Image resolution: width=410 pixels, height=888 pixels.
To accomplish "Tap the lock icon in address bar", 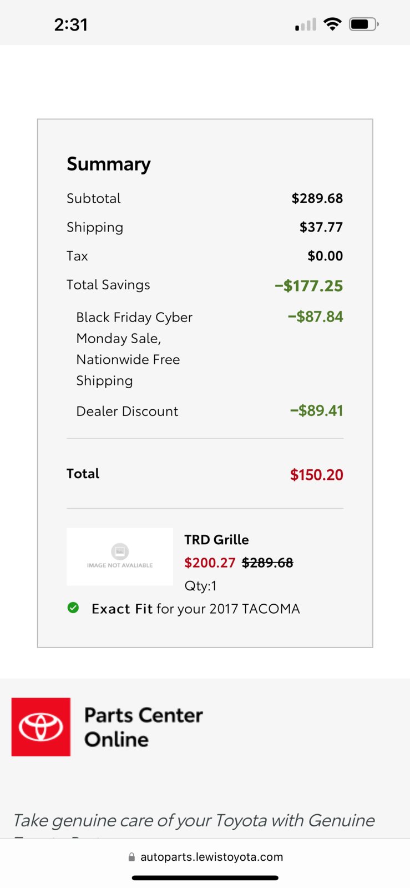I will tap(131, 857).
